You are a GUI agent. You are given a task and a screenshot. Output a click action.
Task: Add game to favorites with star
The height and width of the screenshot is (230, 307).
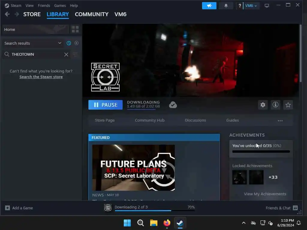[x=288, y=105]
